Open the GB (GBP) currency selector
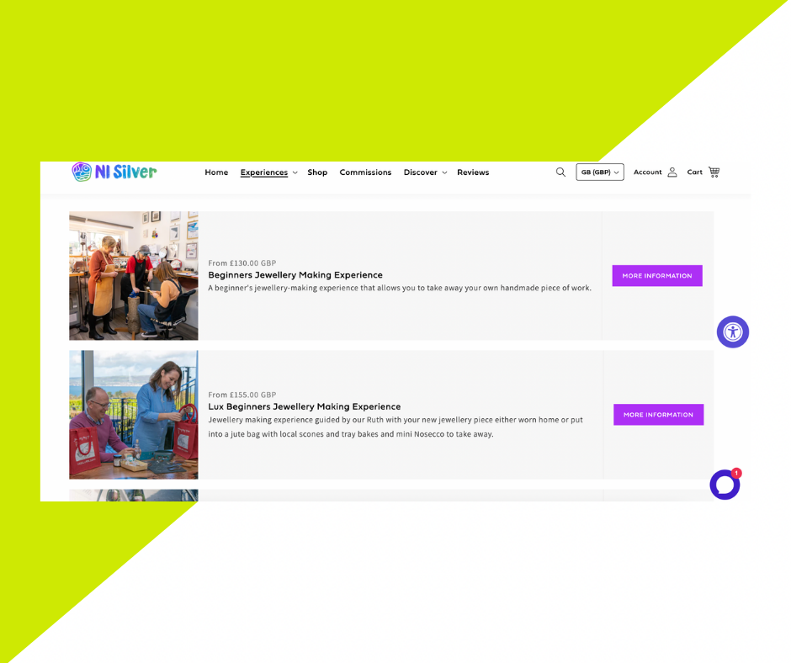This screenshot has height=663, width=791. click(600, 172)
